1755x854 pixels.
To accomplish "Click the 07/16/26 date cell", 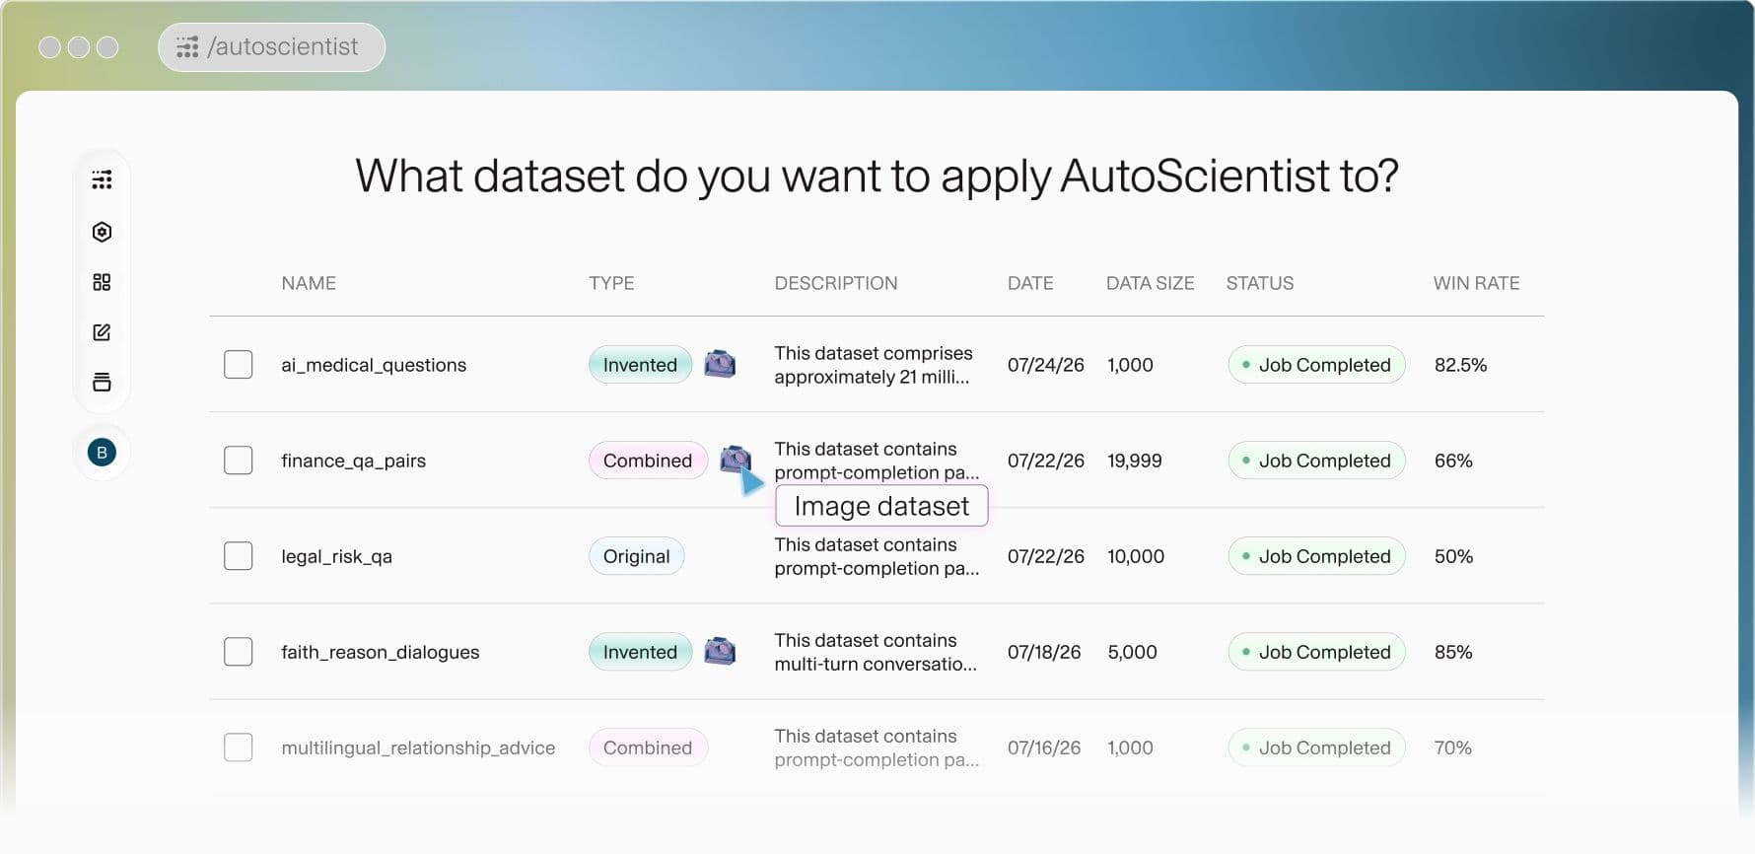I will (x=1044, y=747).
